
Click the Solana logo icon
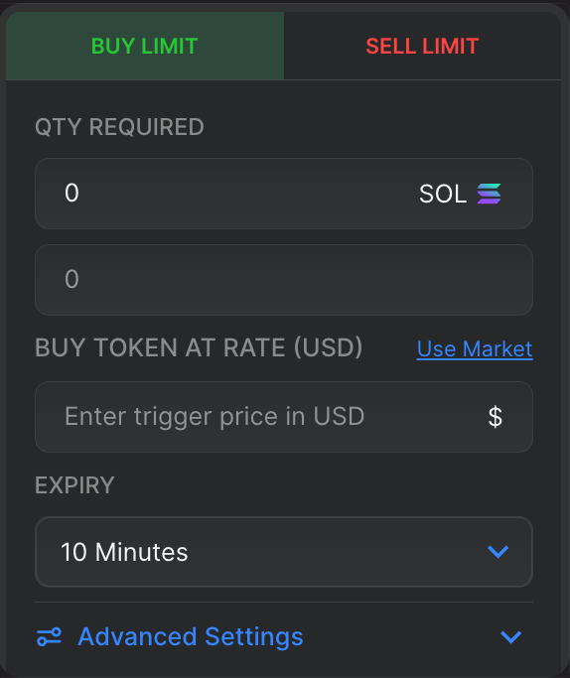tap(490, 194)
